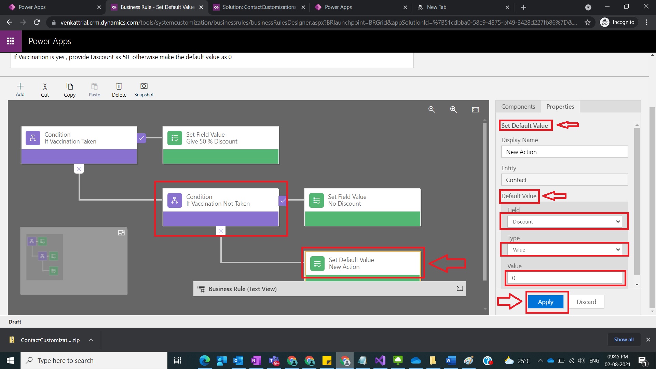Switch to Solution ContactCustomizations browser tab
656x369 pixels.
point(259,7)
